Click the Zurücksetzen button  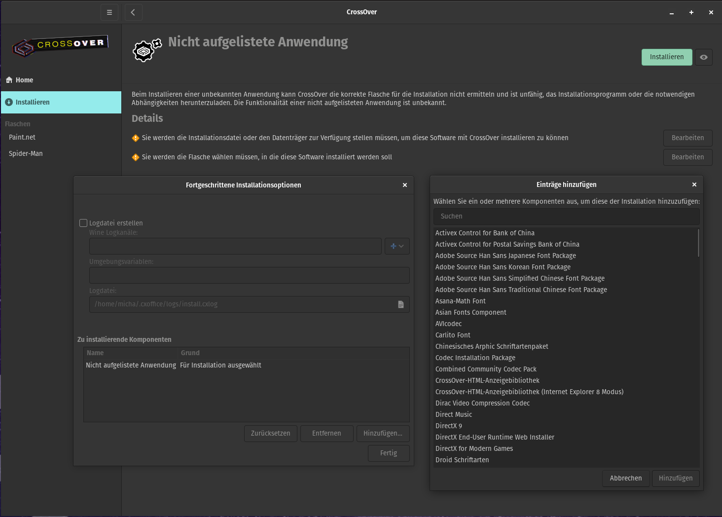(271, 434)
